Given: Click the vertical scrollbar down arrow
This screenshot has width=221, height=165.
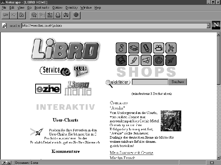Looking at the screenshot, I should tap(219, 158).
